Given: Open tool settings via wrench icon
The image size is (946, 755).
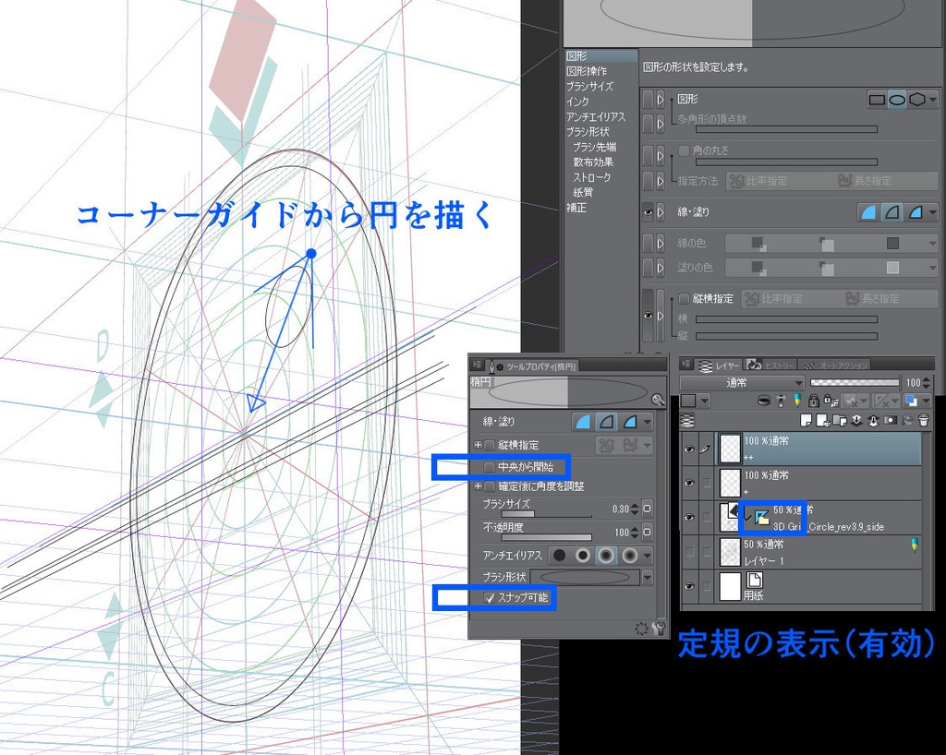Looking at the screenshot, I should [x=661, y=628].
